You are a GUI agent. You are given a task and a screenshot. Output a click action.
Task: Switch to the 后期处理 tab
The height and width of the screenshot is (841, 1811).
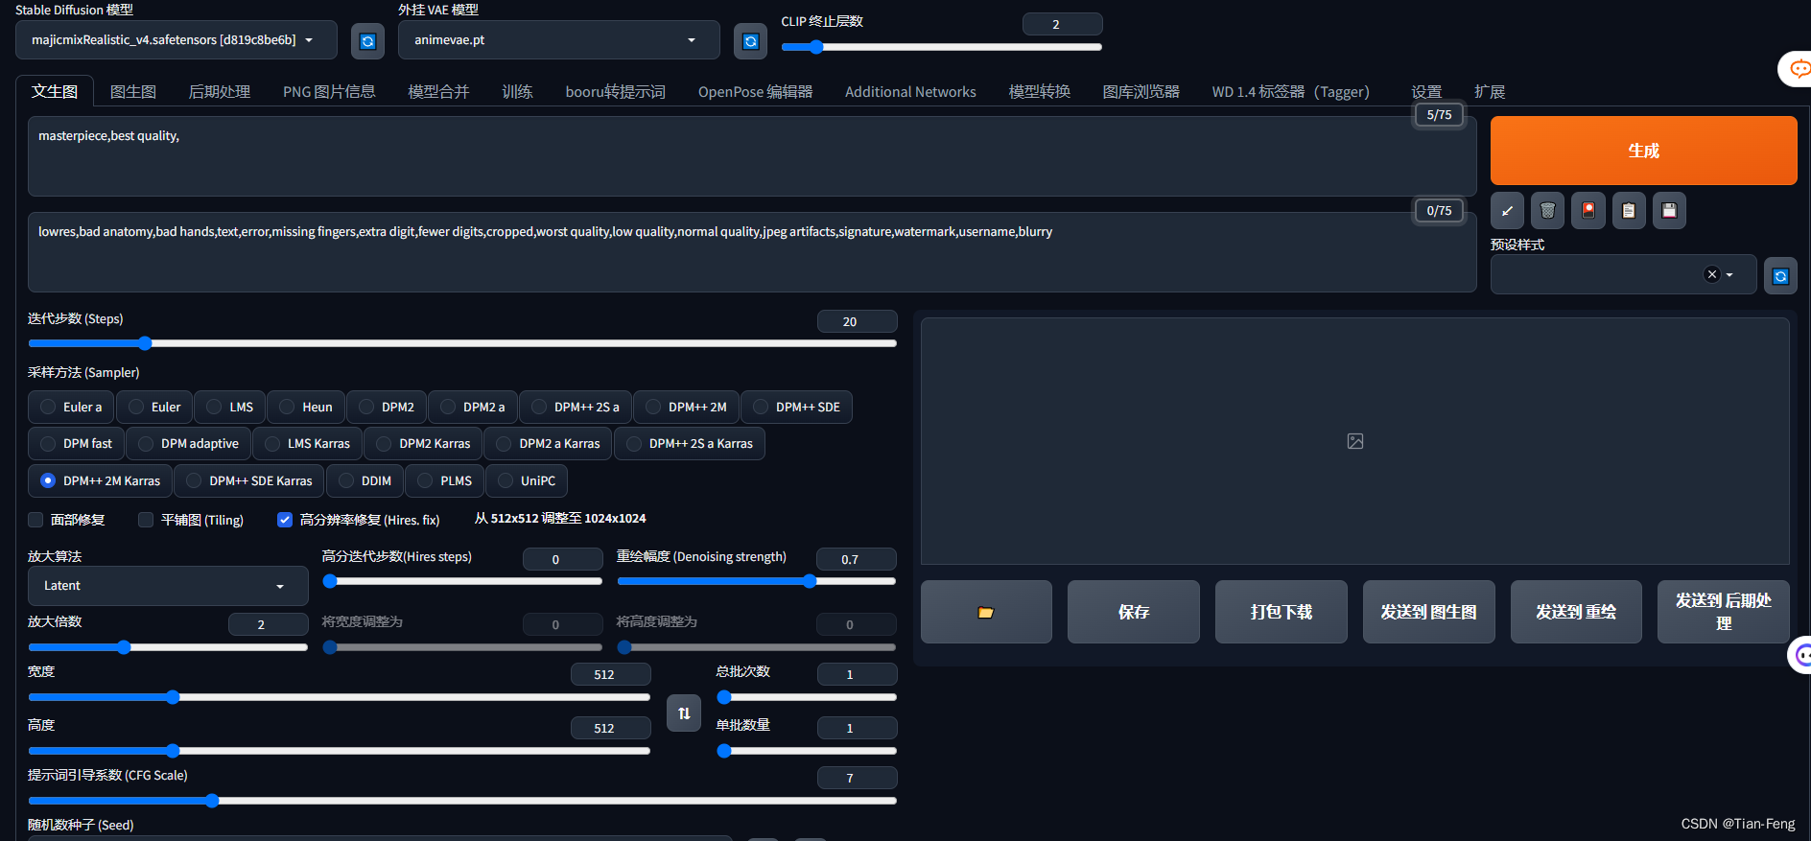pos(220,91)
